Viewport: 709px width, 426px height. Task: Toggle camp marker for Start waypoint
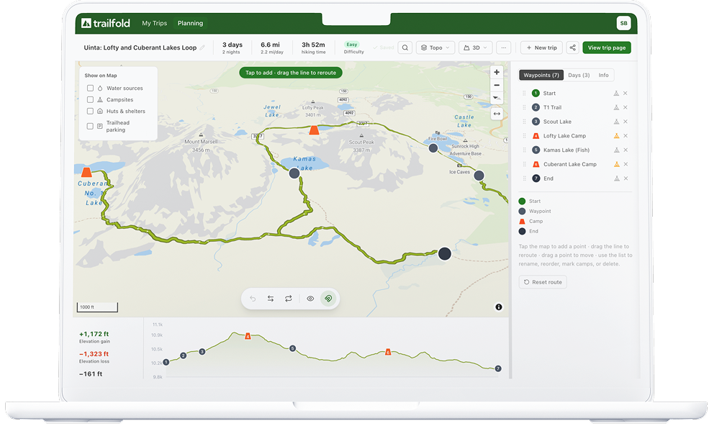[616, 93]
